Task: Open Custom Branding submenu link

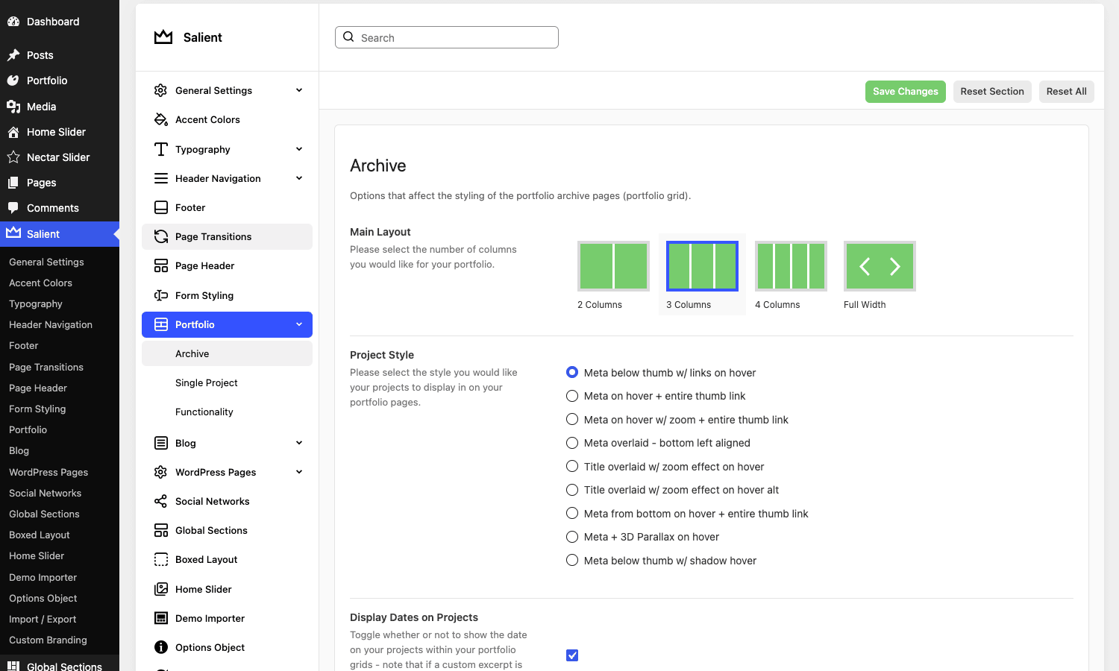Action: point(48,640)
